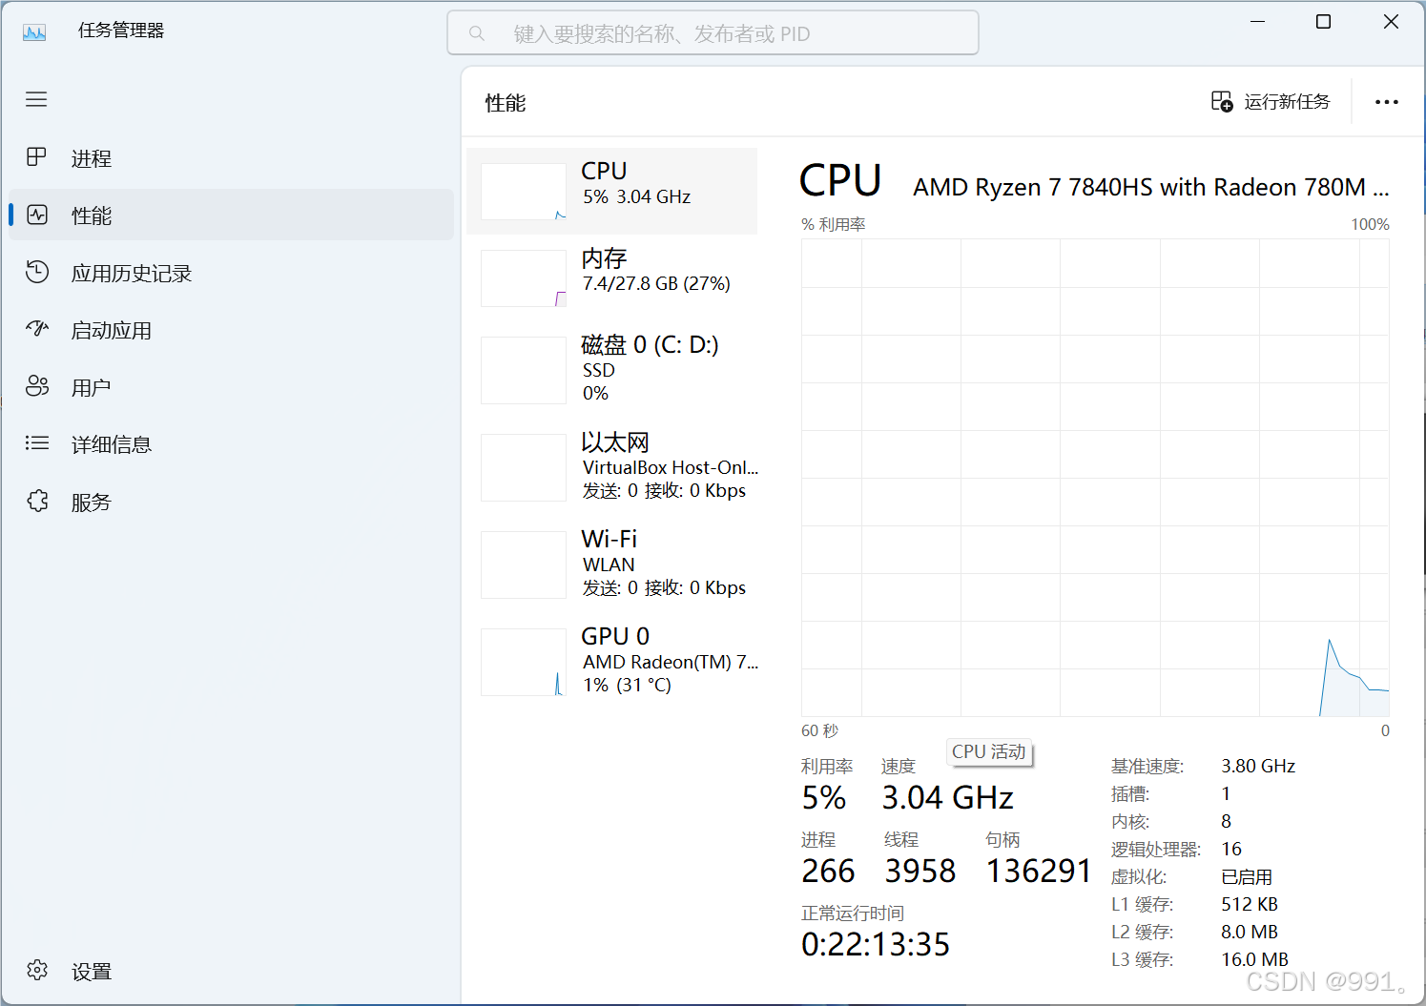Click L3 cache value 16.0 MB
The height and width of the screenshot is (1006, 1426).
[x=1254, y=959]
